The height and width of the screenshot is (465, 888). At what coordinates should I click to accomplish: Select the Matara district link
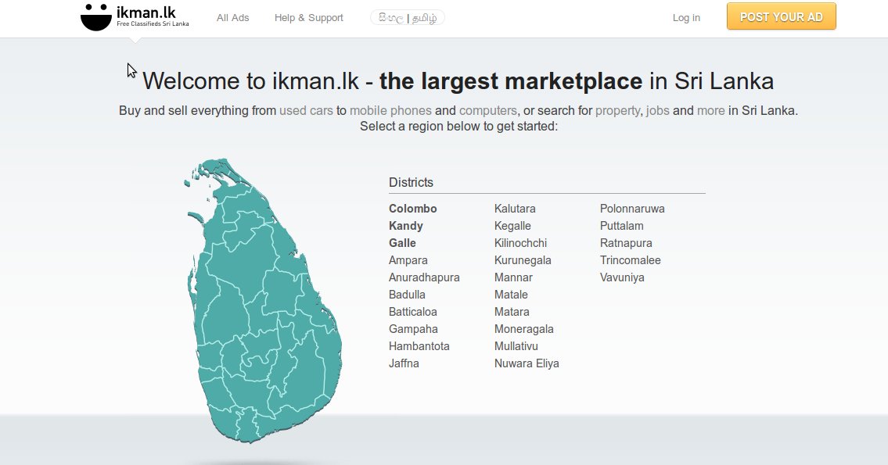tap(512, 312)
